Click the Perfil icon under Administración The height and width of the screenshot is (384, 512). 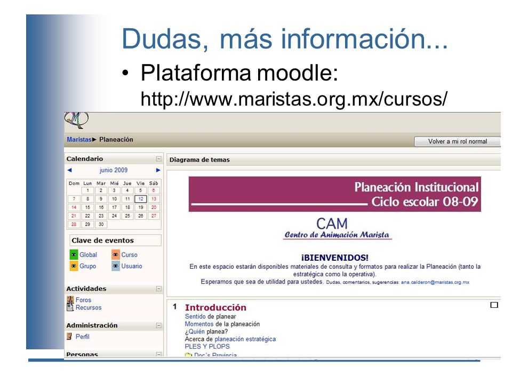point(69,336)
